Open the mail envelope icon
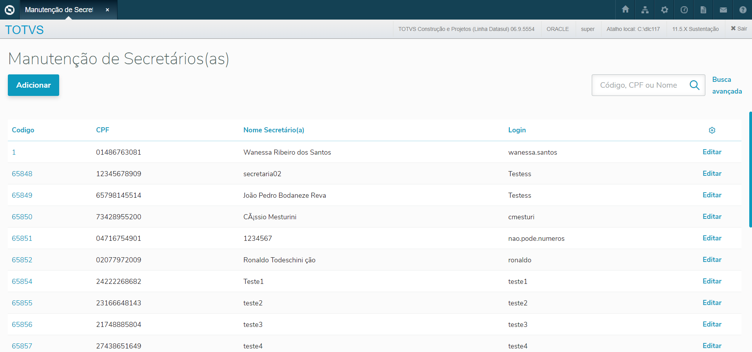The image size is (752, 352). [x=723, y=10]
